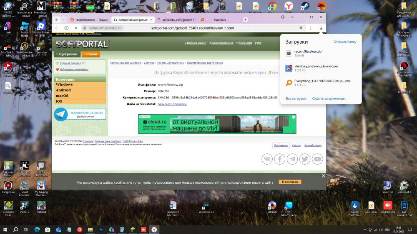Open Избранные программы link
The image size is (417, 234).
pos(74,69)
